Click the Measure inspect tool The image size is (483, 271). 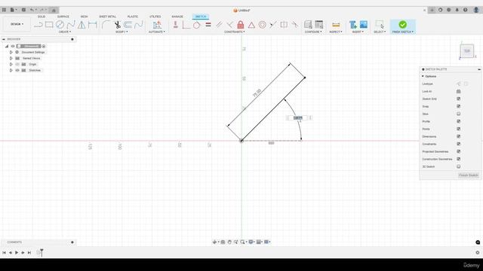(x=336, y=25)
